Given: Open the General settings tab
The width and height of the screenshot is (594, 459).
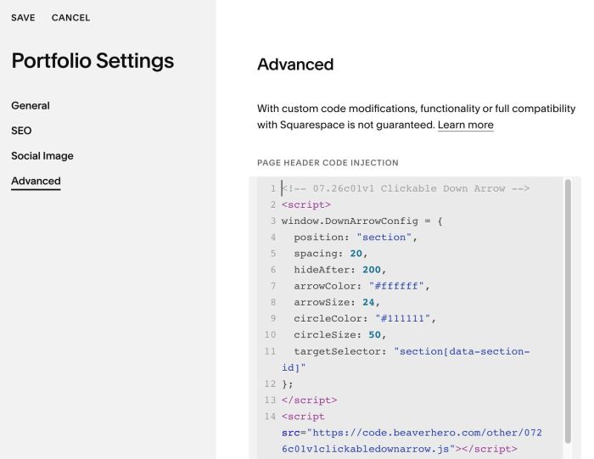Looking at the screenshot, I should [31, 106].
